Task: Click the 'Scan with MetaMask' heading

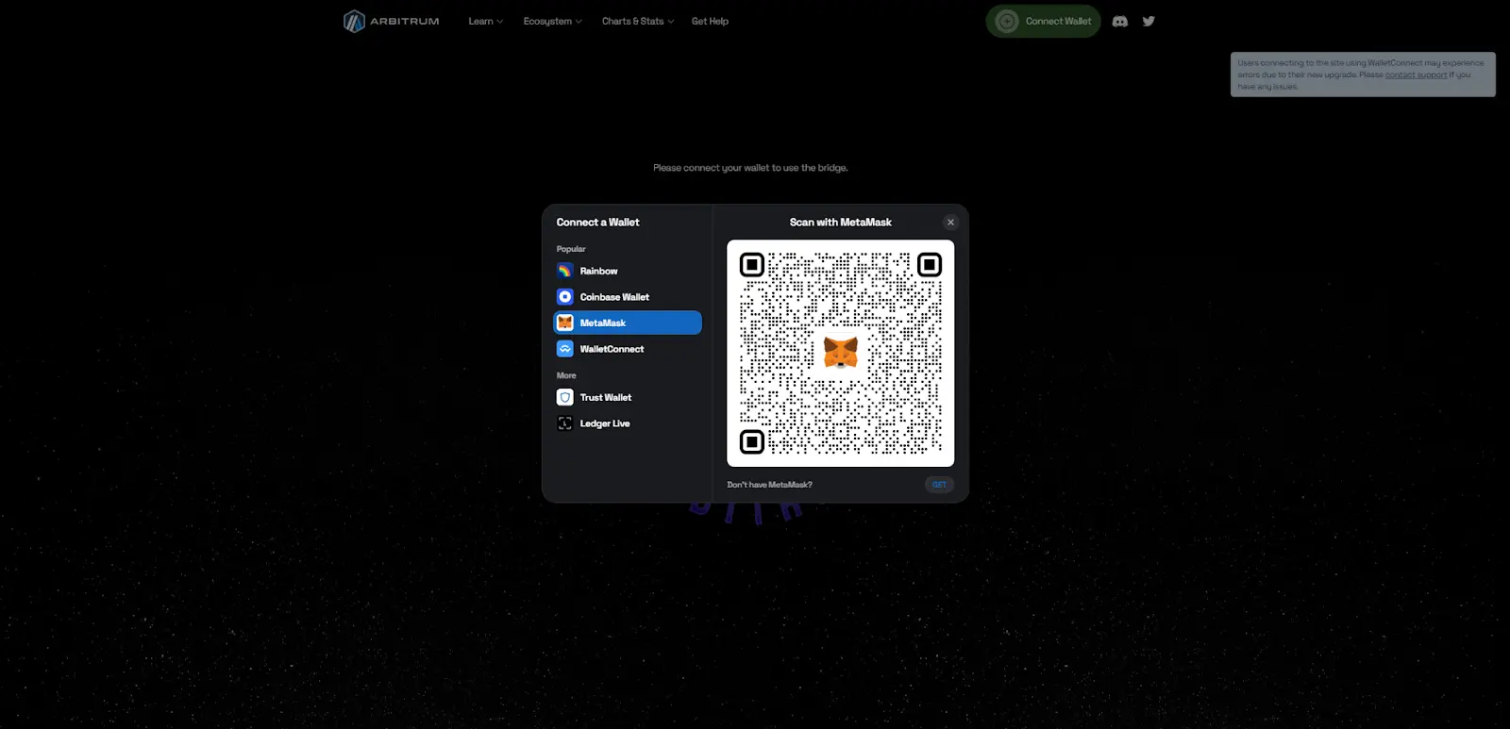Action: [840, 223]
